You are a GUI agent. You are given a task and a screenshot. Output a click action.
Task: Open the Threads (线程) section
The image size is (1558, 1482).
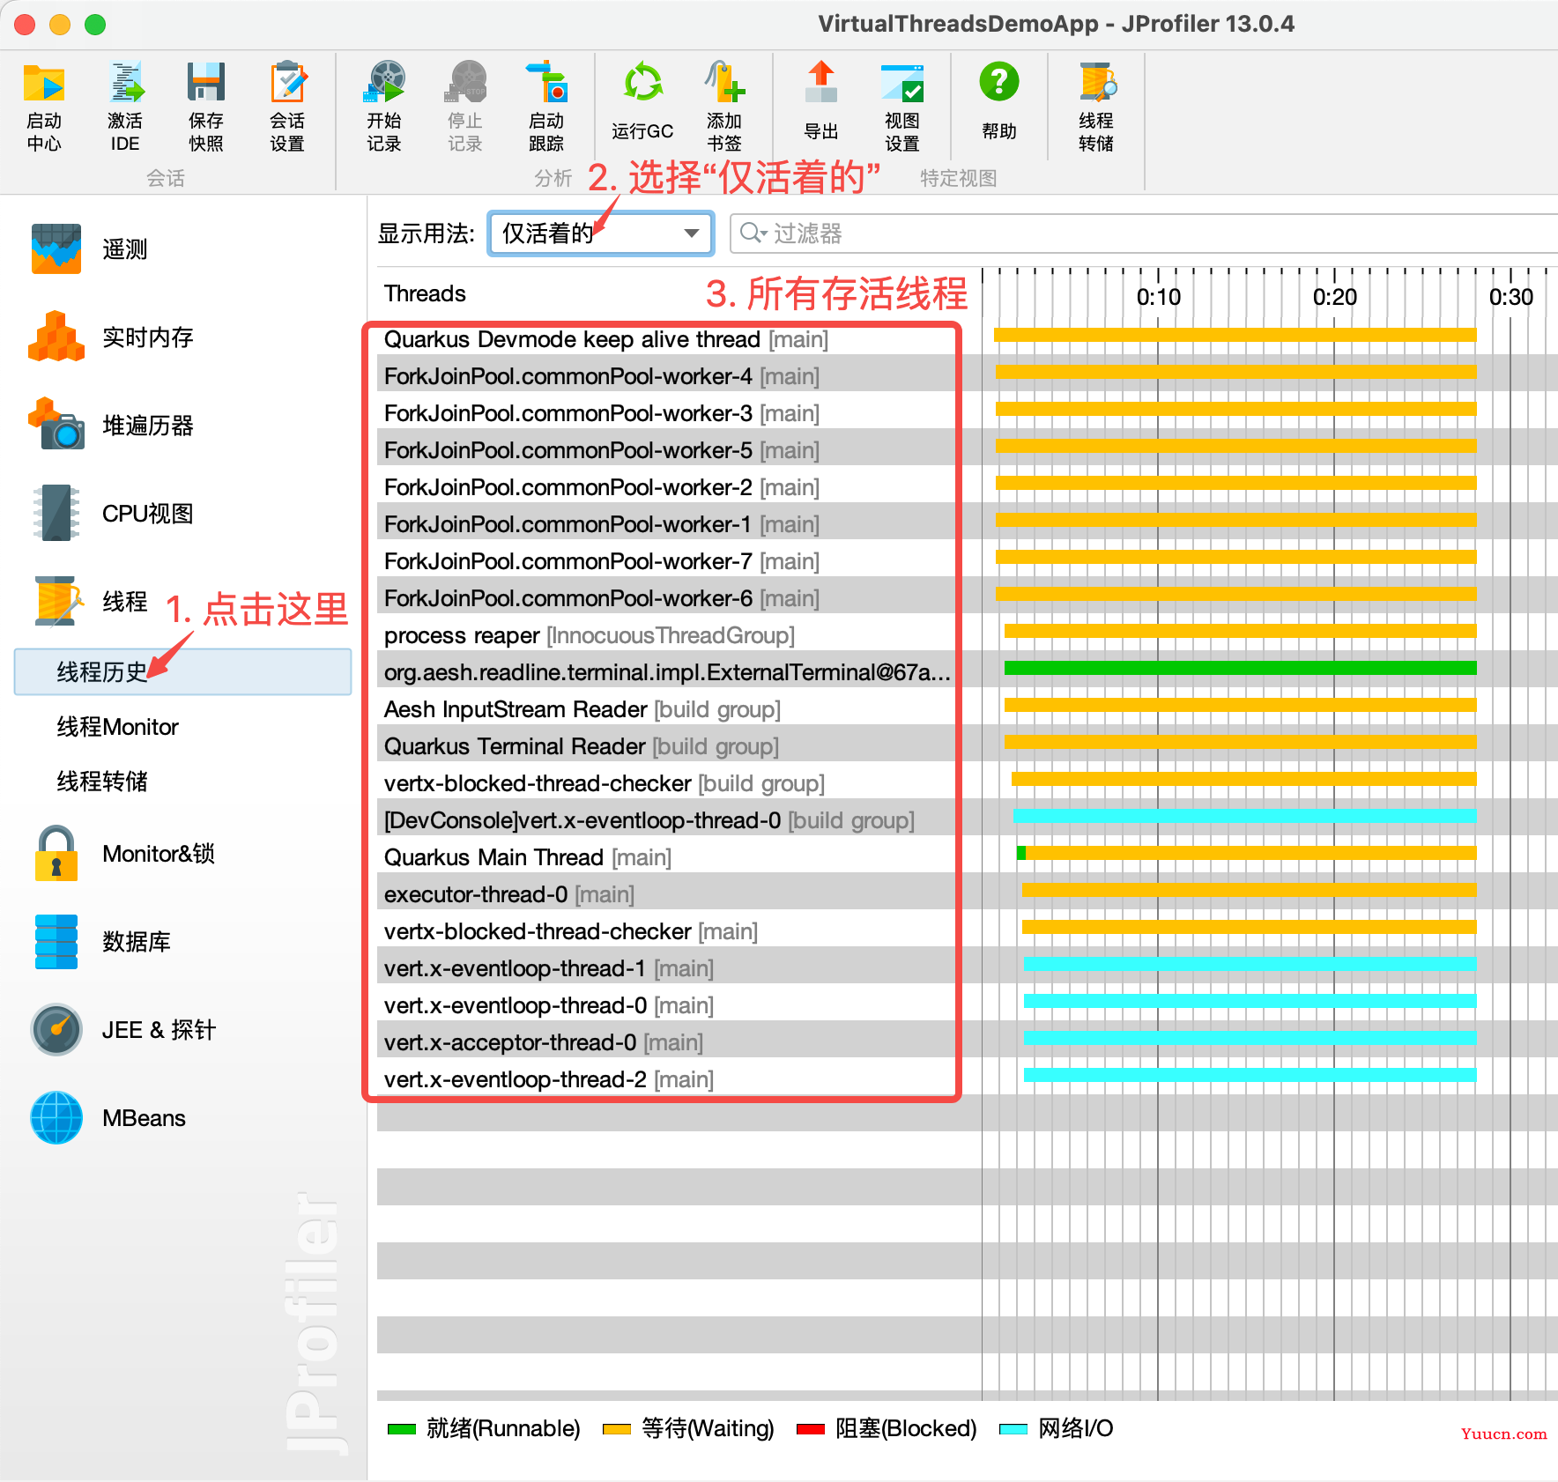point(90,602)
